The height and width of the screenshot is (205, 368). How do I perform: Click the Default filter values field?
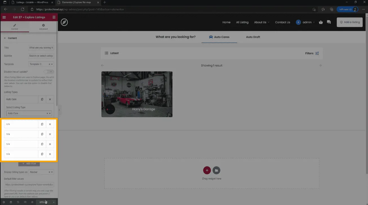coord(29,185)
